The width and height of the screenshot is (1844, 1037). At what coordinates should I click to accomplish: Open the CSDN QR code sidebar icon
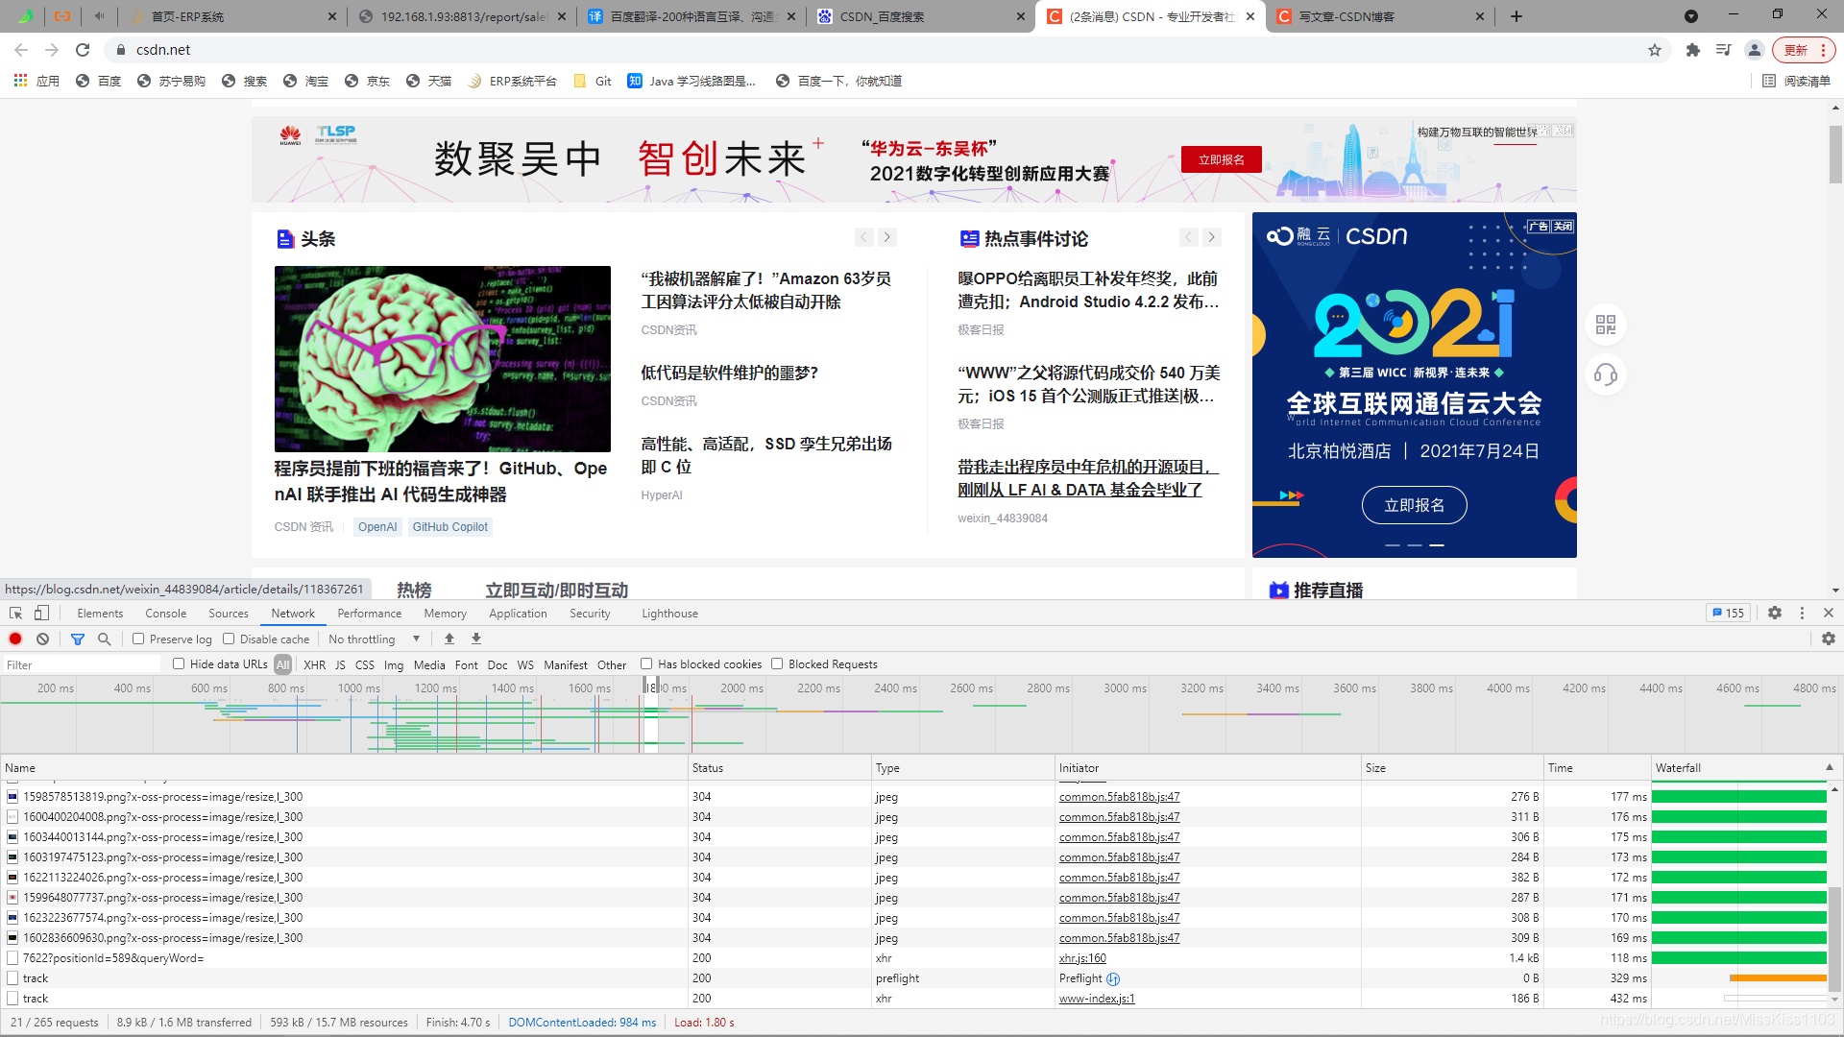[1605, 326]
